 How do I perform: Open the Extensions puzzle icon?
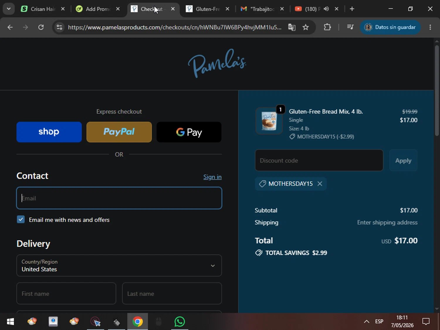click(x=327, y=27)
